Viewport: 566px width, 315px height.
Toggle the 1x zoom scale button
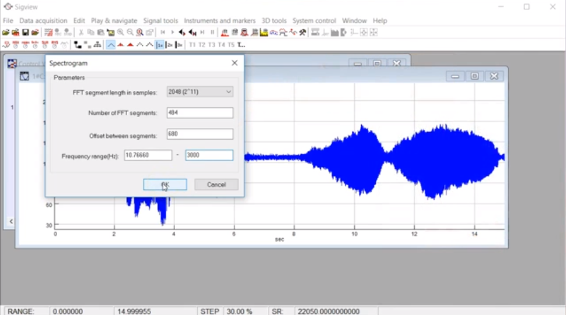[159, 45]
